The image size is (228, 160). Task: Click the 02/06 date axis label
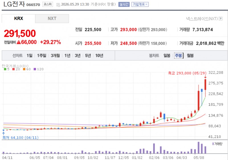[154, 158]
